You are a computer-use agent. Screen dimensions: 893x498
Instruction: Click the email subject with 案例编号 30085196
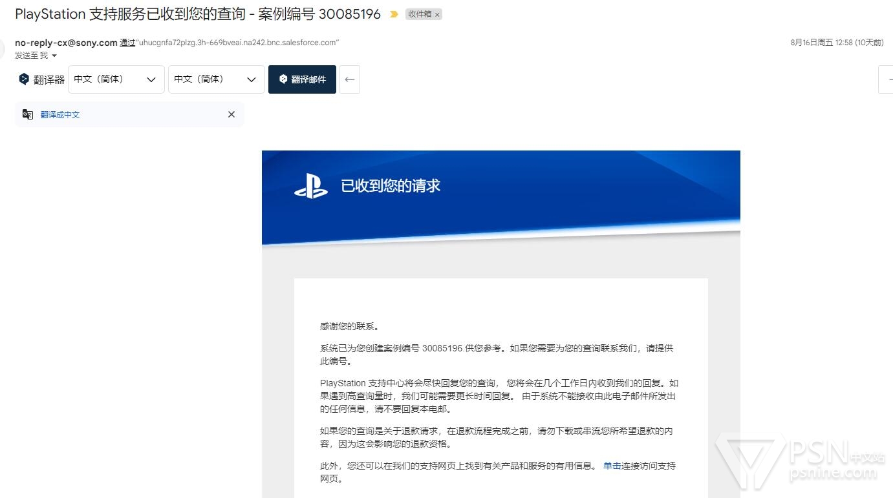[198, 14]
